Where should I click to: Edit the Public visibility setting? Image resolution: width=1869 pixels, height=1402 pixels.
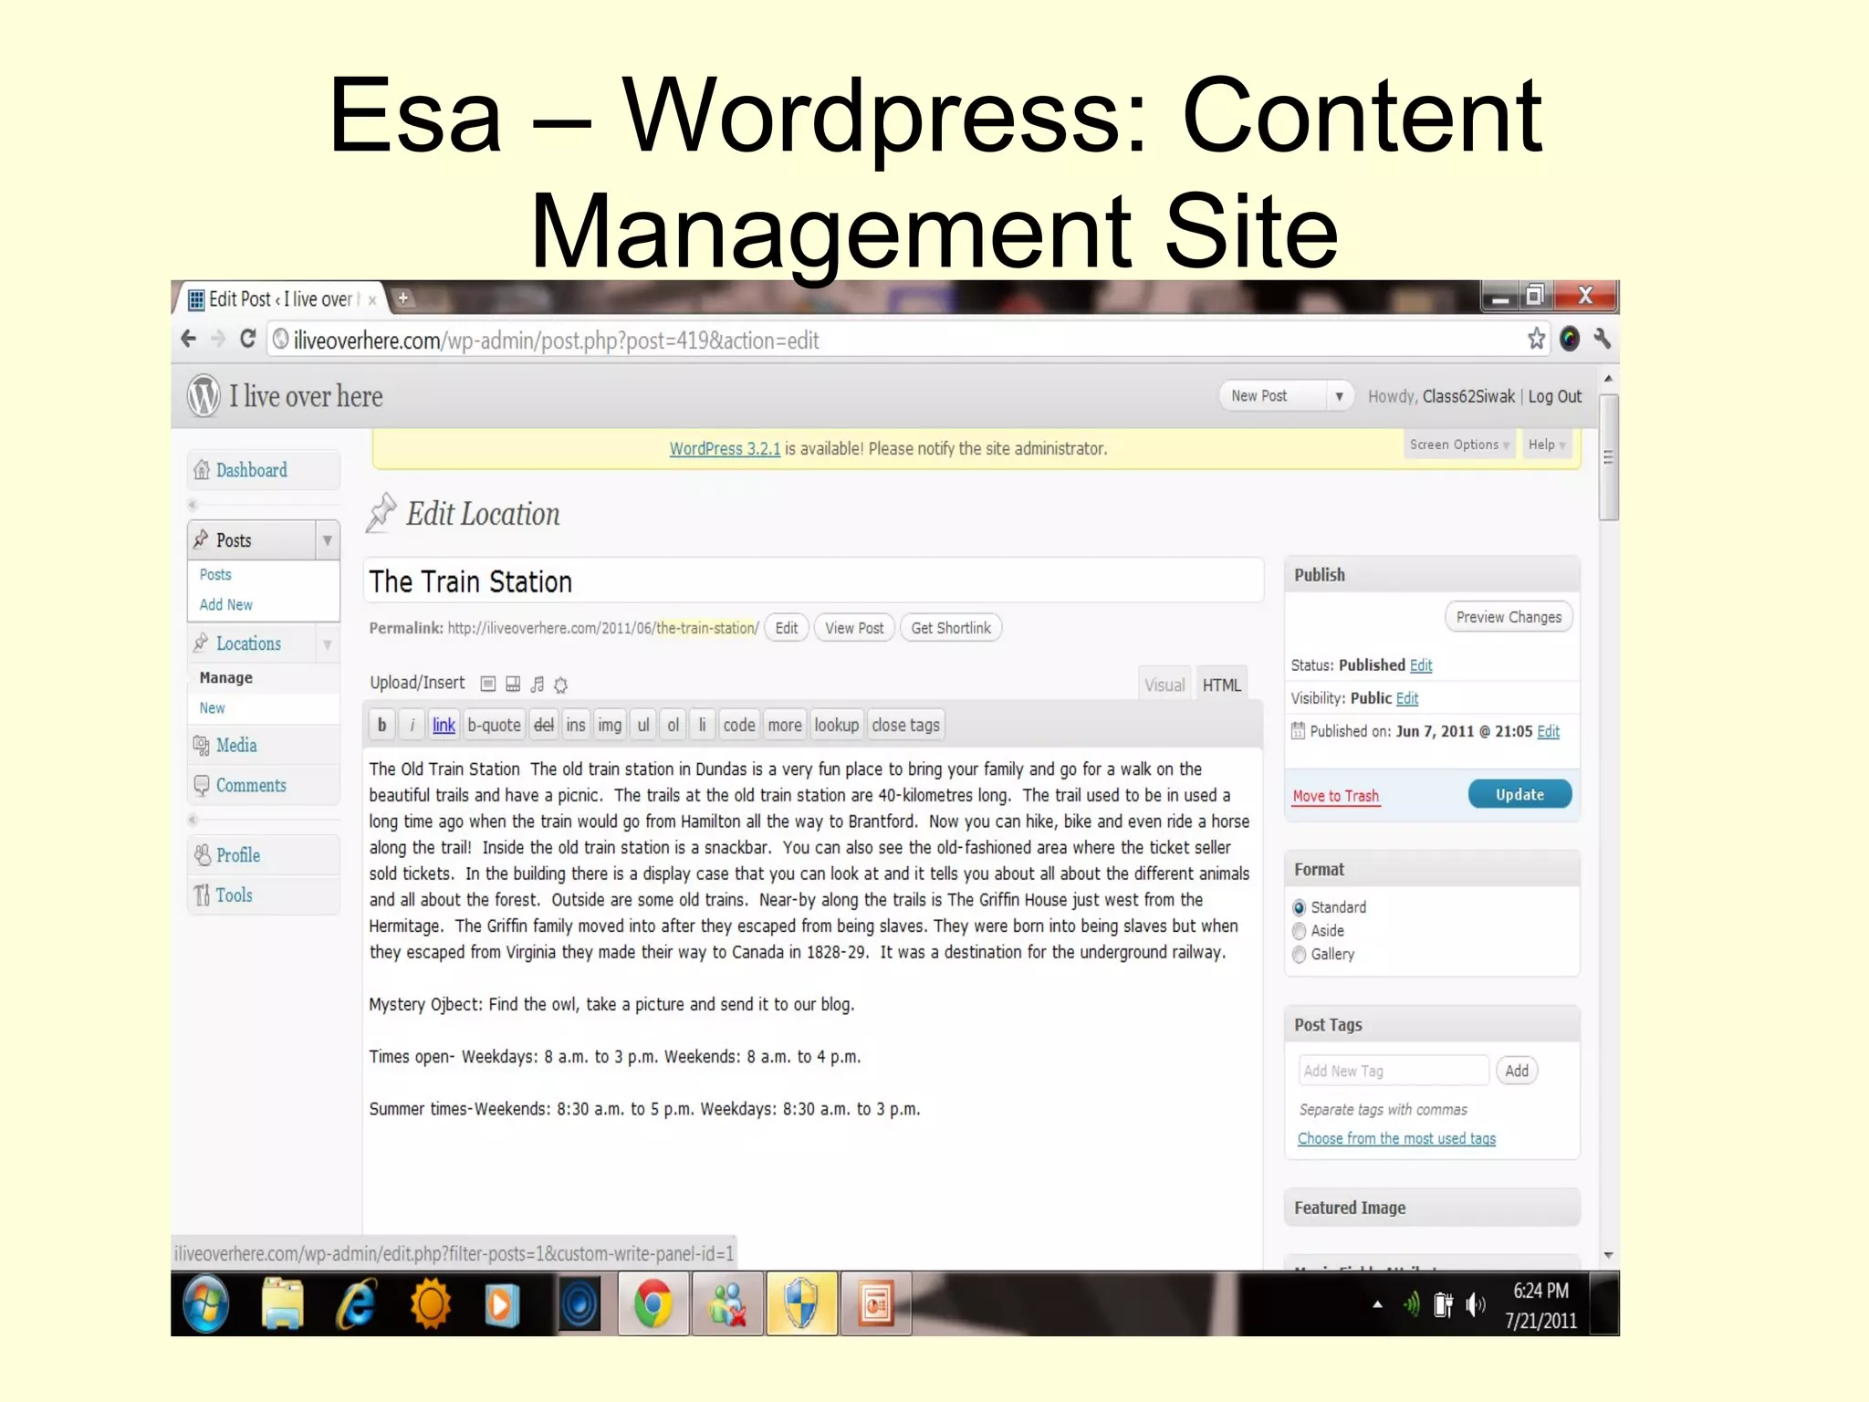click(x=1407, y=698)
